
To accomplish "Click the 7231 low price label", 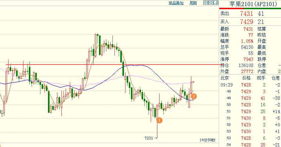I will 149,138.
